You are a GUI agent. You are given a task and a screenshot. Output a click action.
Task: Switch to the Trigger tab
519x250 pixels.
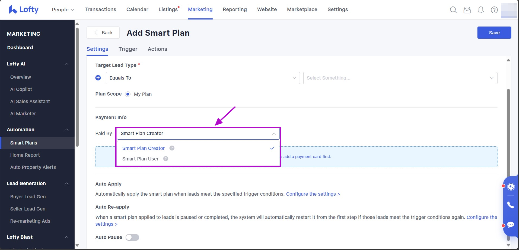128,49
